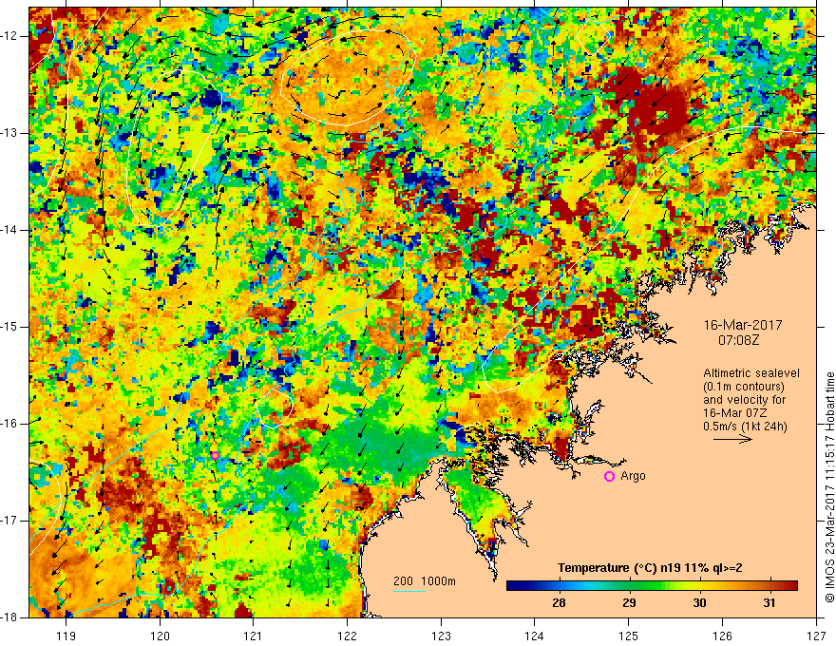Click latitude label -18

pos(9,617)
